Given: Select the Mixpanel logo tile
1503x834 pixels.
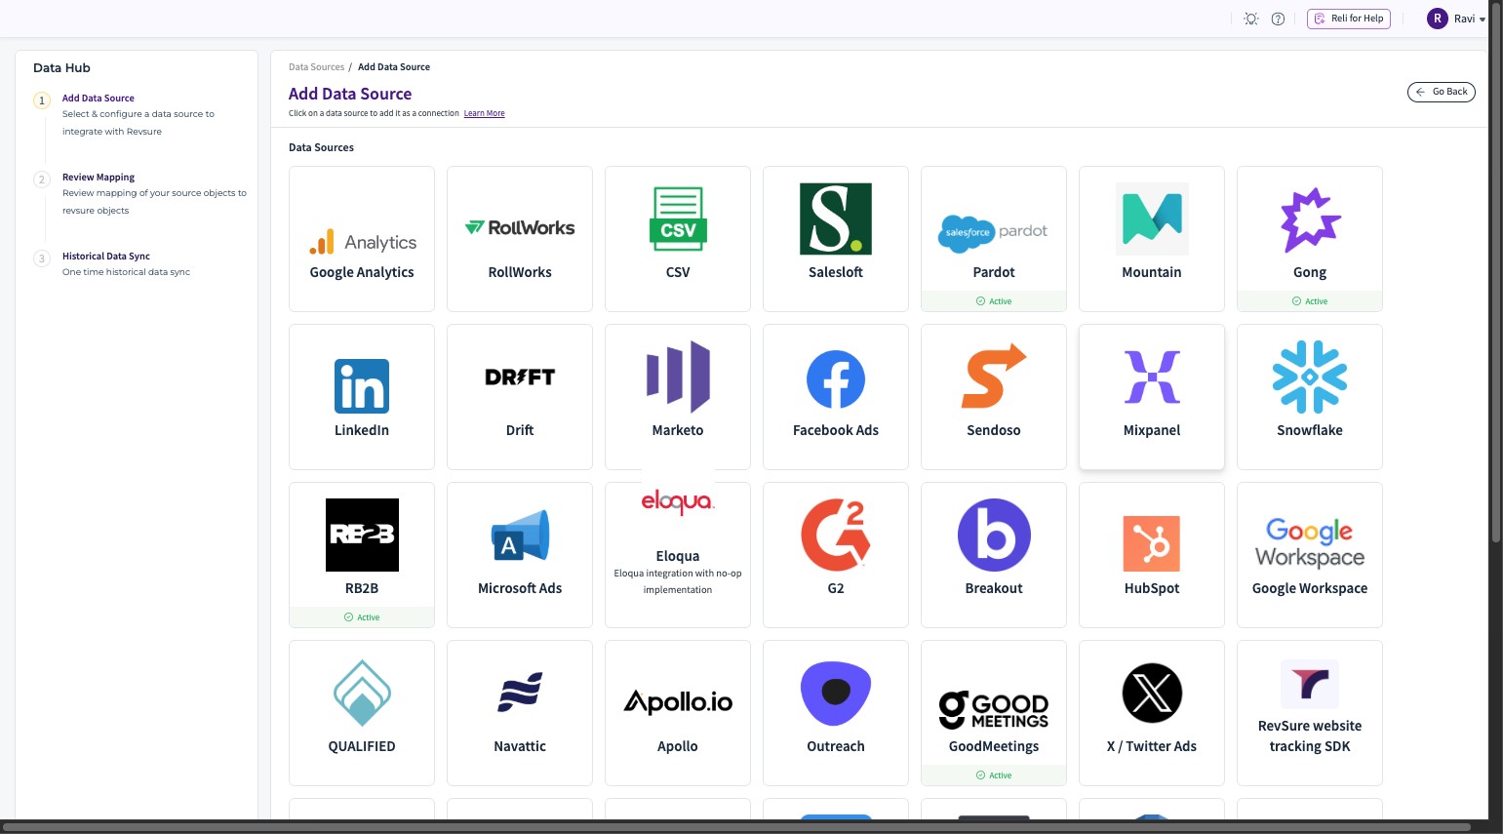Looking at the screenshot, I should (1152, 377).
